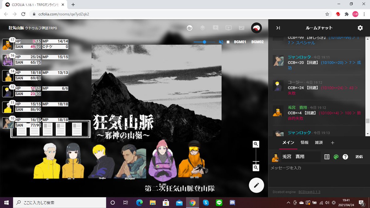
Task: Select character portrait with initiative 10
Action: pos(7,123)
